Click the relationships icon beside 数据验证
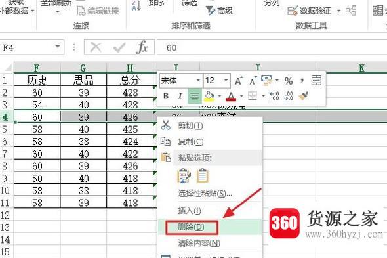This screenshot has width=387, height=258. (351, 11)
